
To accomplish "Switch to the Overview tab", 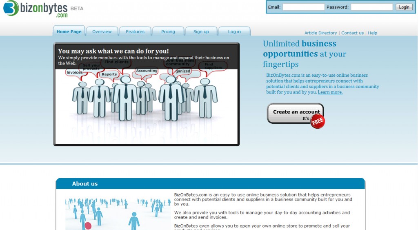I will [x=102, y=31].
